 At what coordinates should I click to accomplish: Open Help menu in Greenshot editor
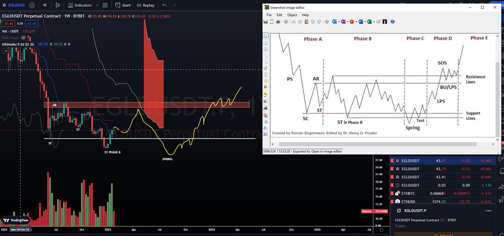(x=305, y=15)
